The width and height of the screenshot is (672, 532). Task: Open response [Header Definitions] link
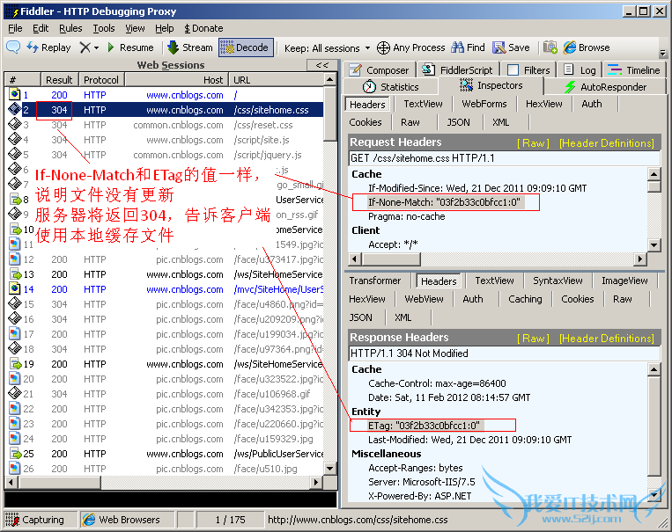pyautogui.click(x=607, y=339)
